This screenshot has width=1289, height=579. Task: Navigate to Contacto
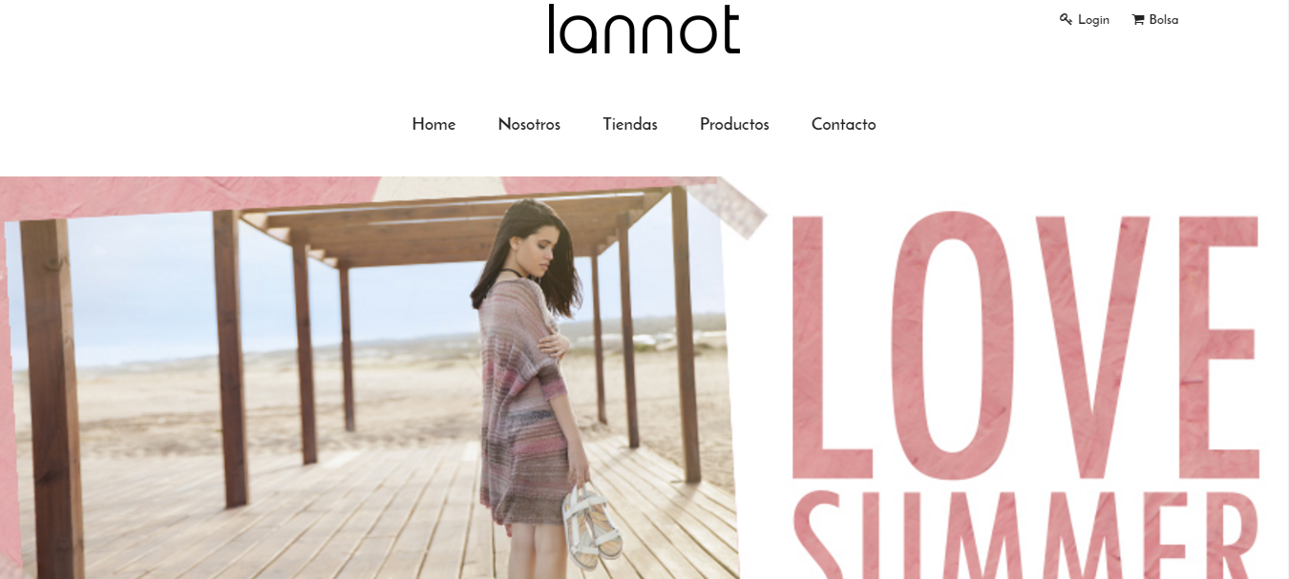tap(844, 124)
